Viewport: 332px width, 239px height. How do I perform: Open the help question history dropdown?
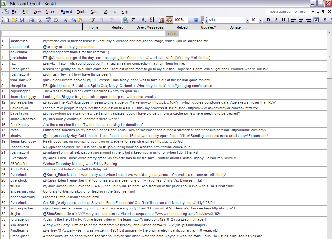coord(313,12)
